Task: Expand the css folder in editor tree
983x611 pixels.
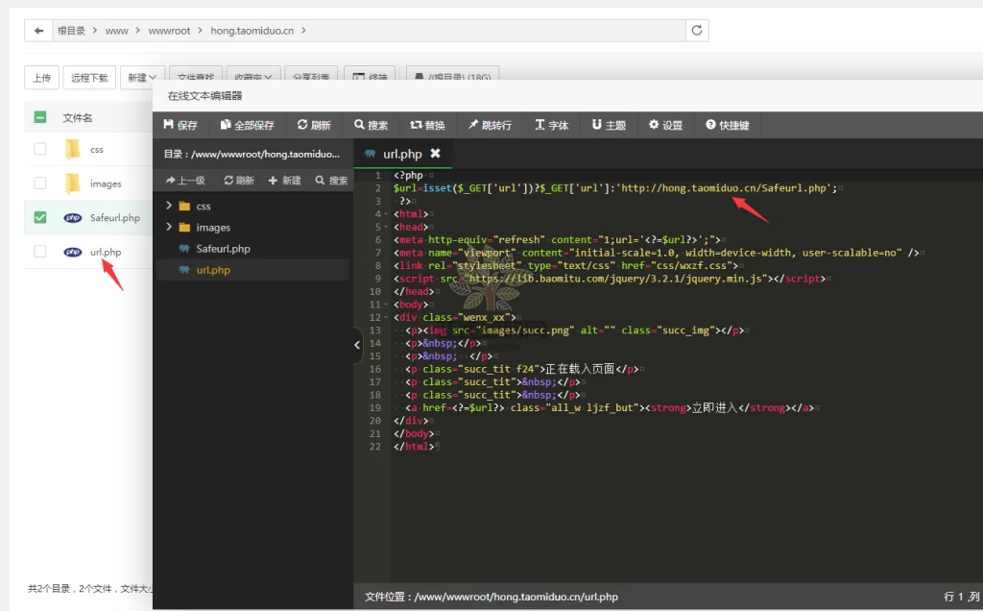Action: point(170,206)
